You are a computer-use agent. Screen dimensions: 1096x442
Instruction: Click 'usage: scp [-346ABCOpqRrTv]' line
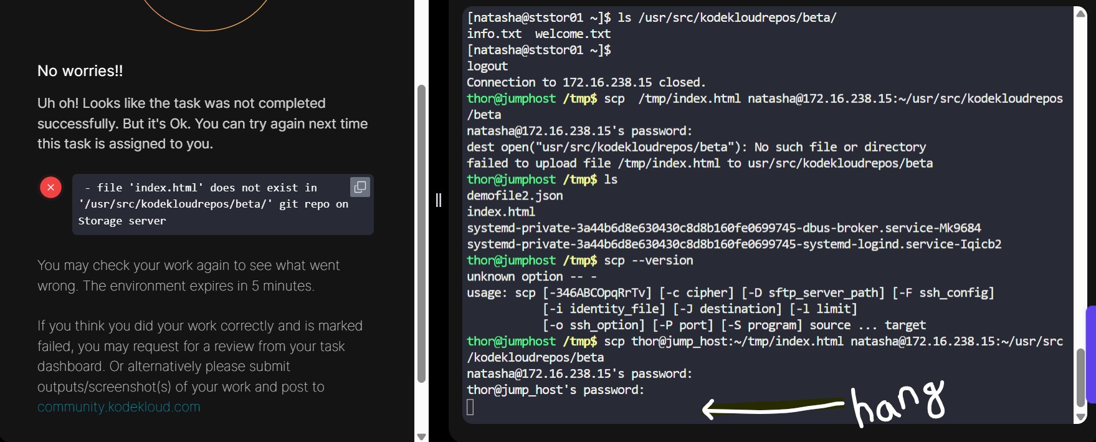point(730,293)
